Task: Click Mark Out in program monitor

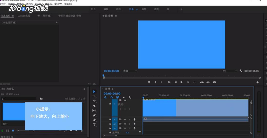Action: [x=161, y=82]
